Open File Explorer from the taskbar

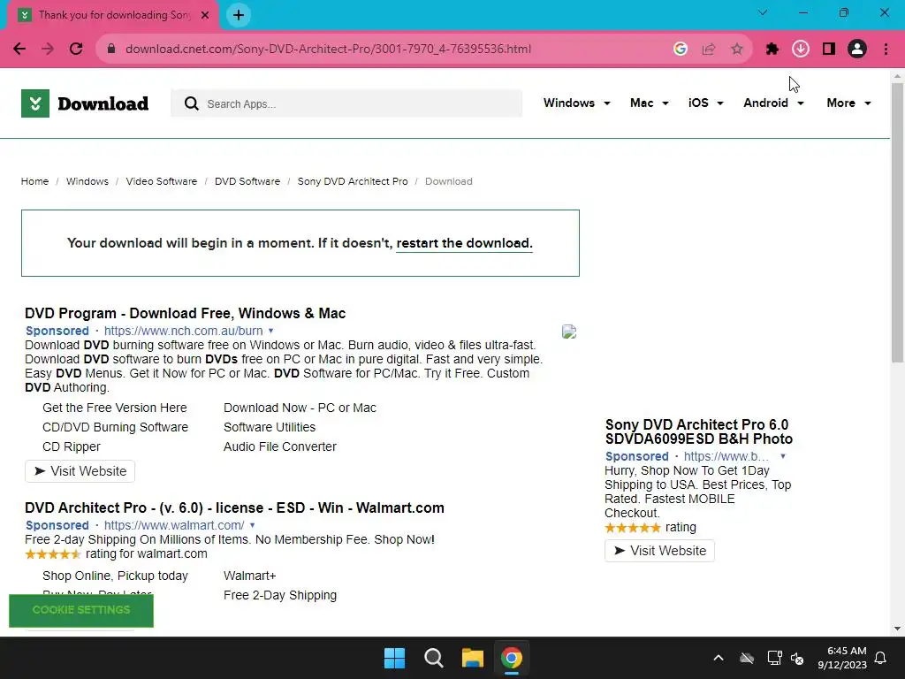click(472, 658)
